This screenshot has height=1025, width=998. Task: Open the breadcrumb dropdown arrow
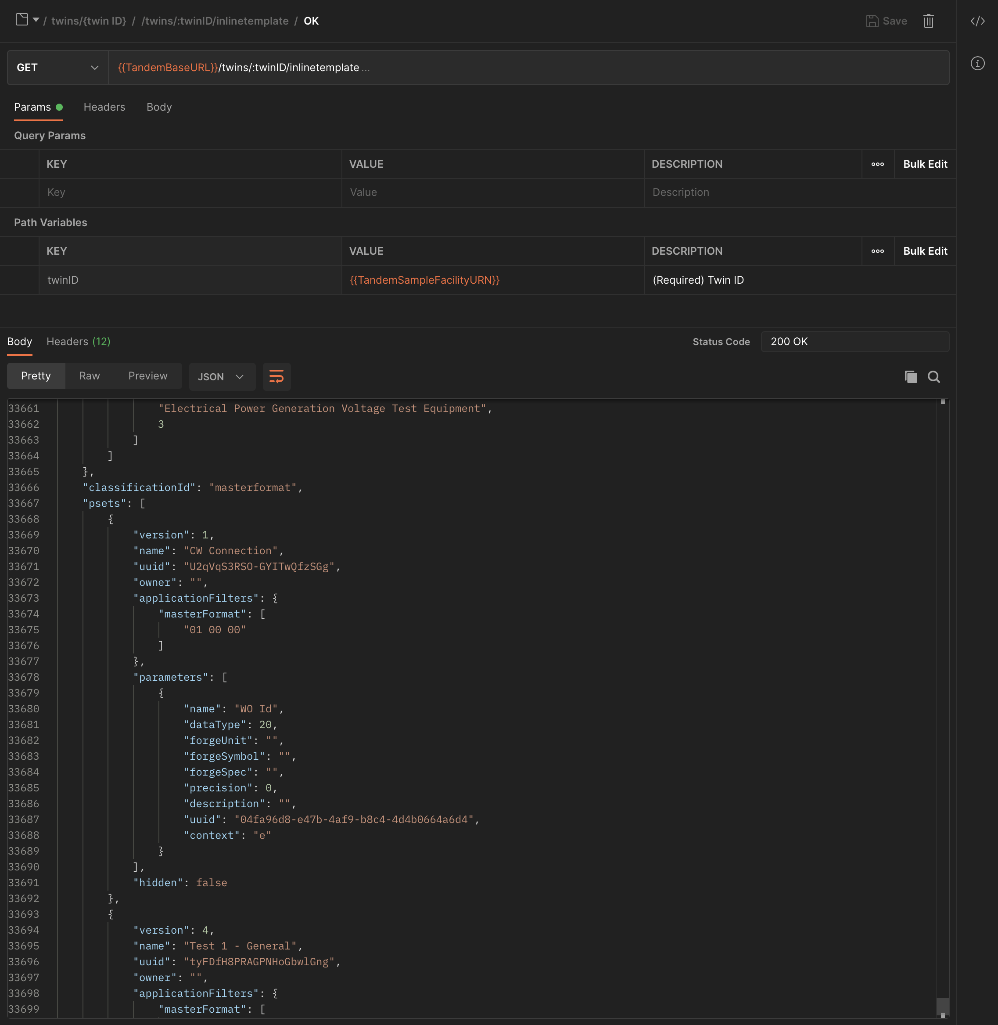point(36,20)
